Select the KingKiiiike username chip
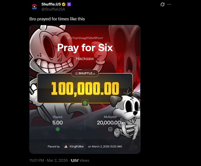 74,146
